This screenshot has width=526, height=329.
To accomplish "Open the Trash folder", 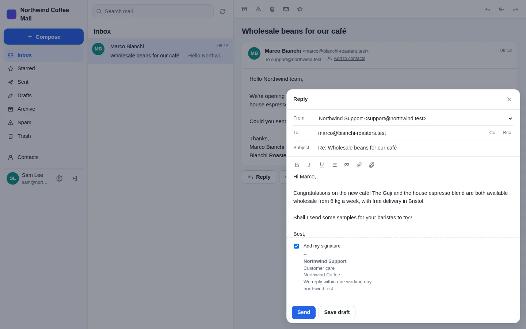I will (x=44, y=136).
